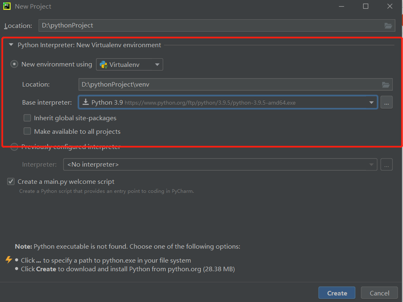403x302 pixels.
Task: Click the Note: Python executable not found text
Action: [128, 247]
